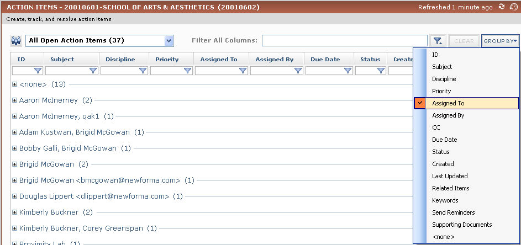Screen dimensions: 521x245
Task: Click the Group By button
Action: 500,41
